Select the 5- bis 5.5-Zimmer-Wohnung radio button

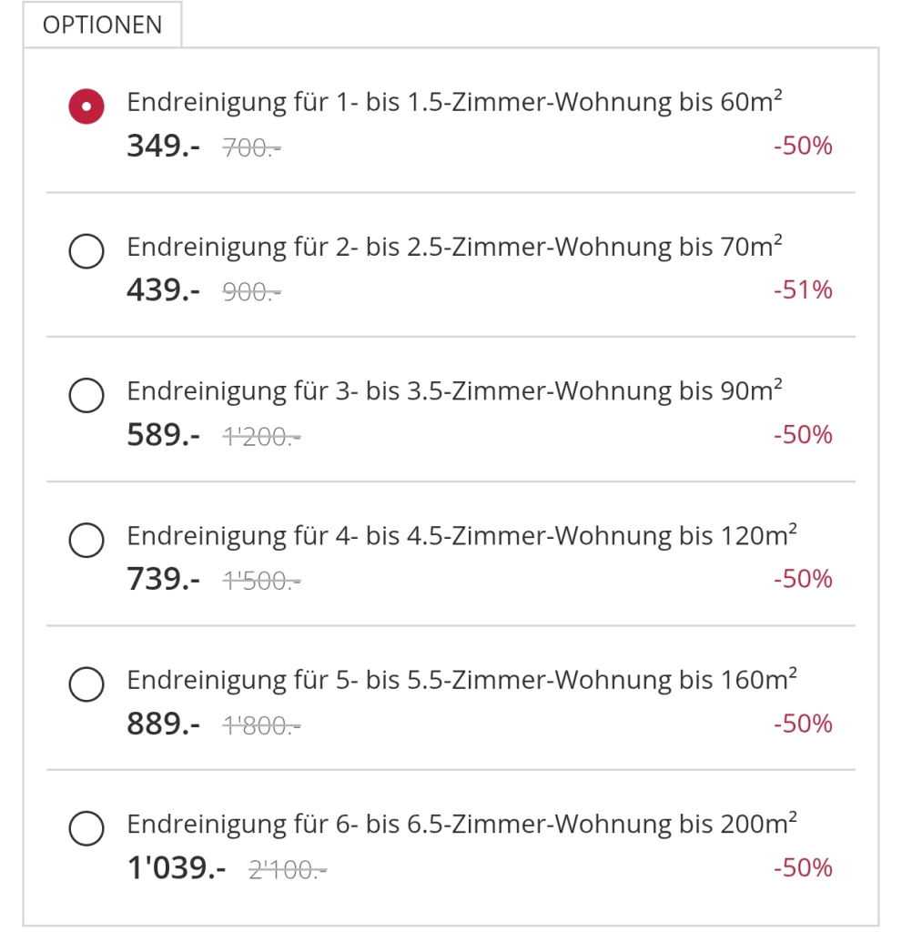click(86, 684)
